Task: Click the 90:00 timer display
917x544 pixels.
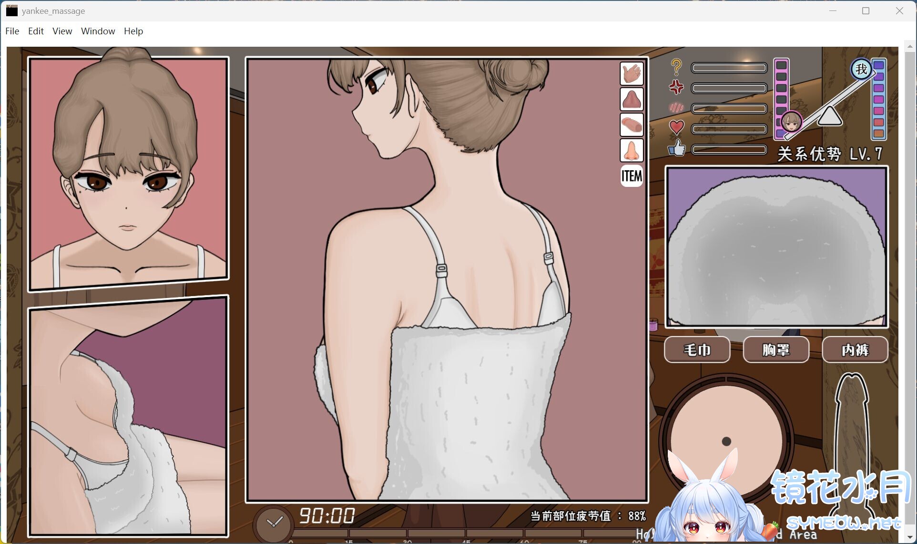Action: point(327,516)
